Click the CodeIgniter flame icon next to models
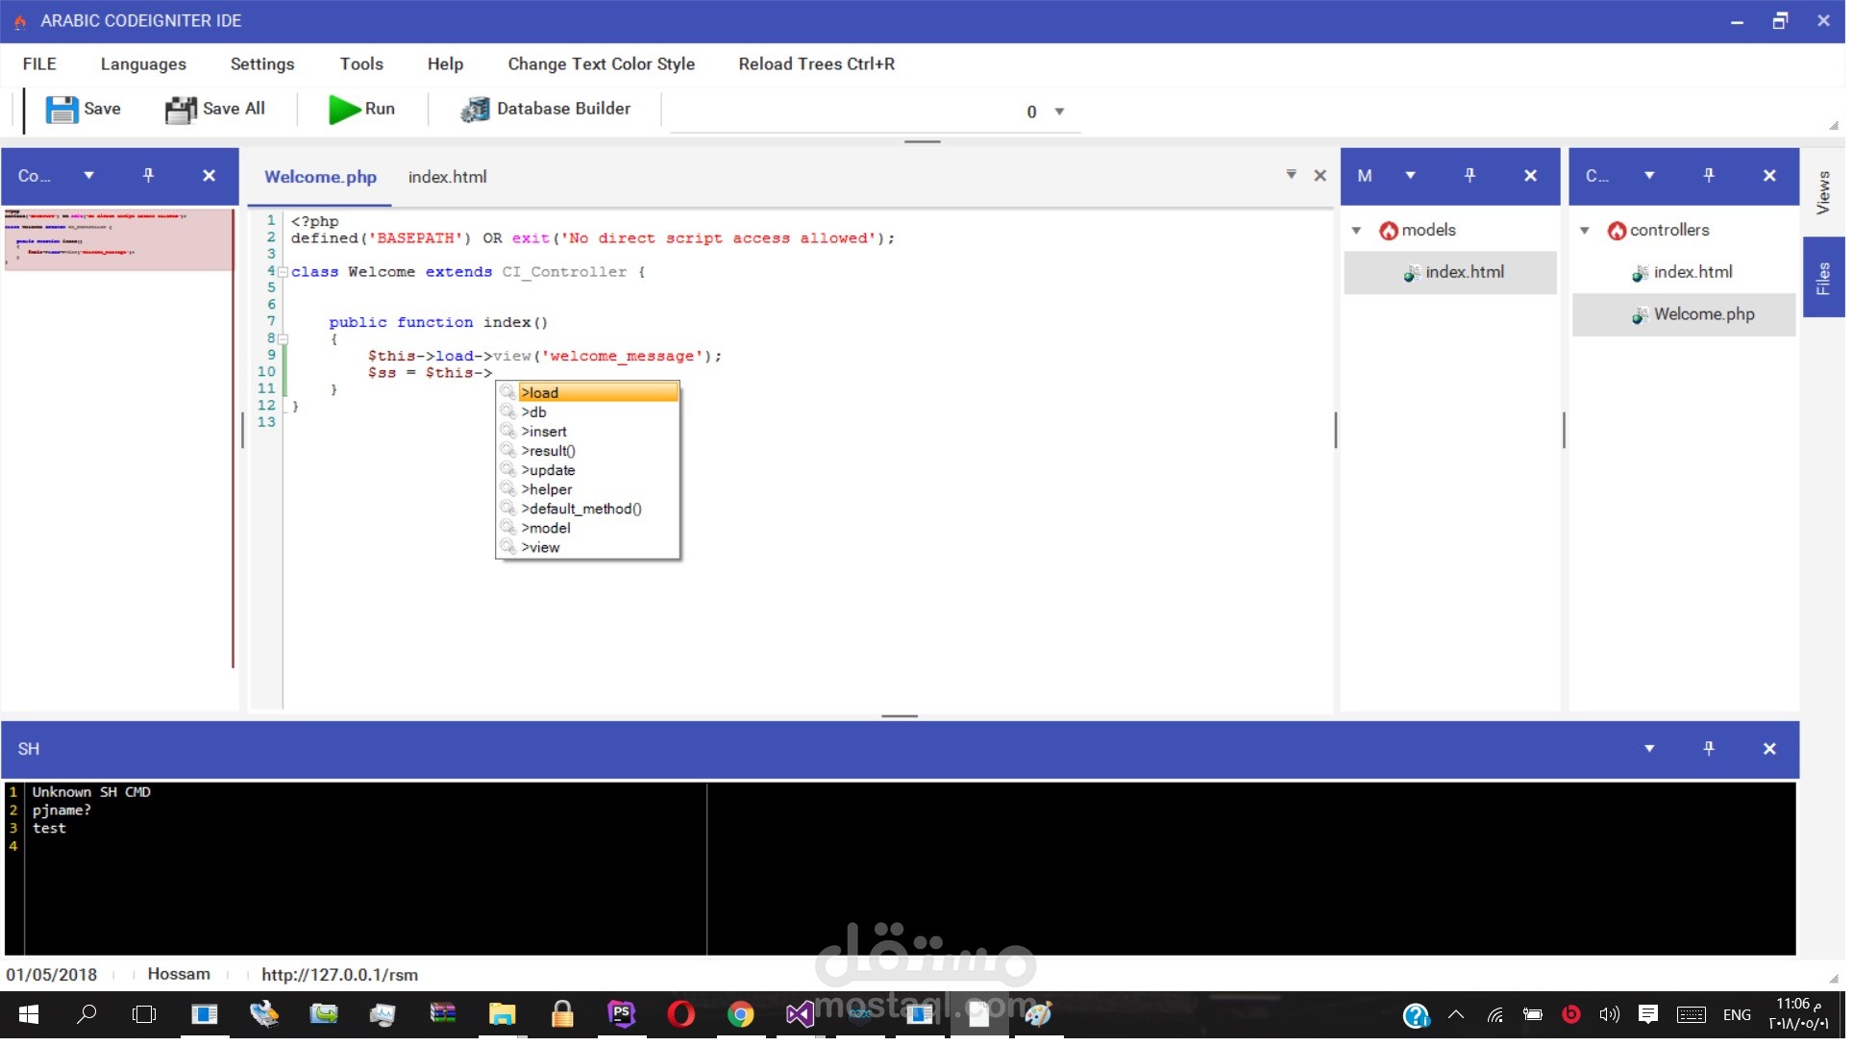The width and height of the screenshot is (1853, 1046). (x=1388, y=230)
